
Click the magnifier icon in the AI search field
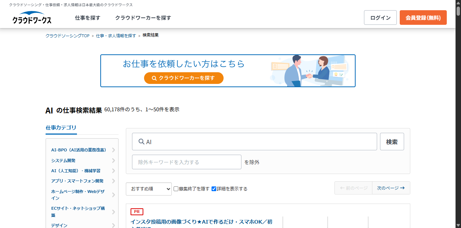142,142
